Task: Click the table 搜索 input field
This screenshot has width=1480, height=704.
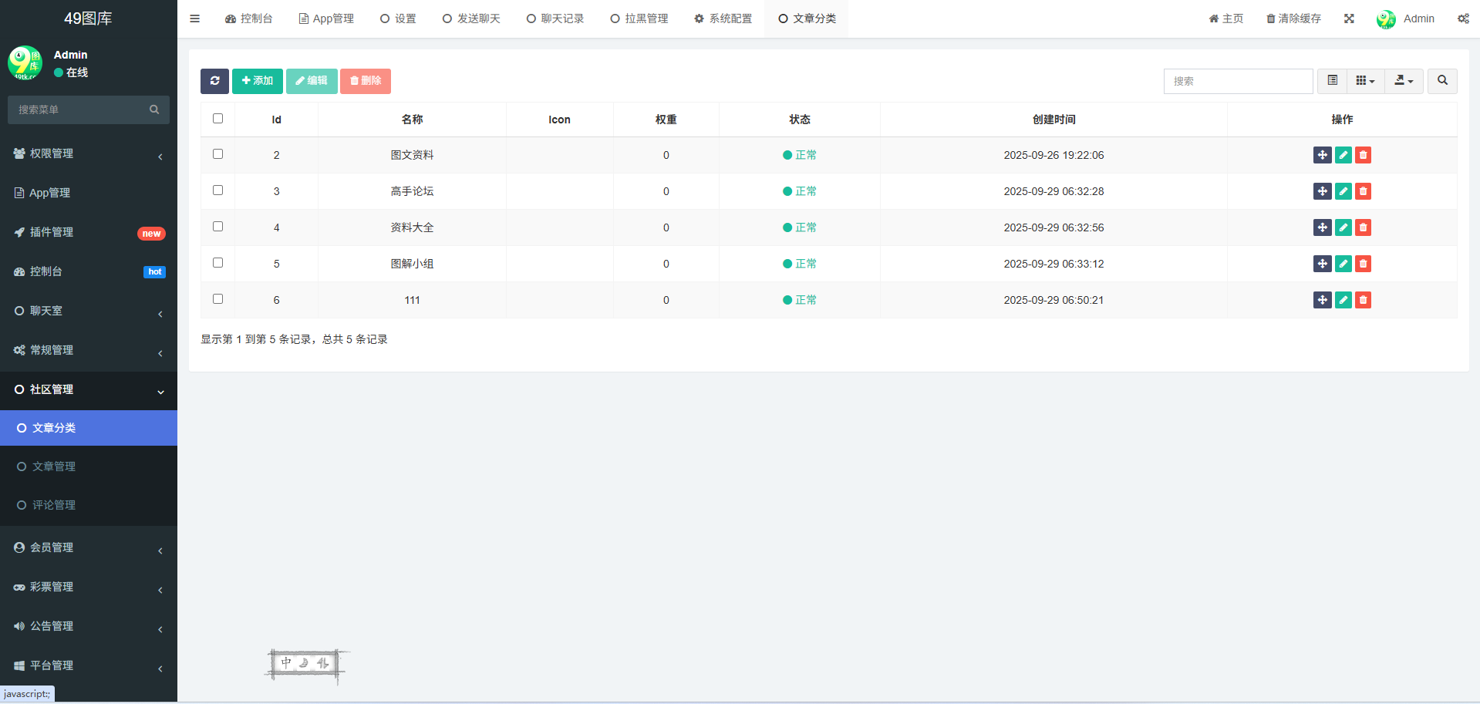Action: point(1238,81)
